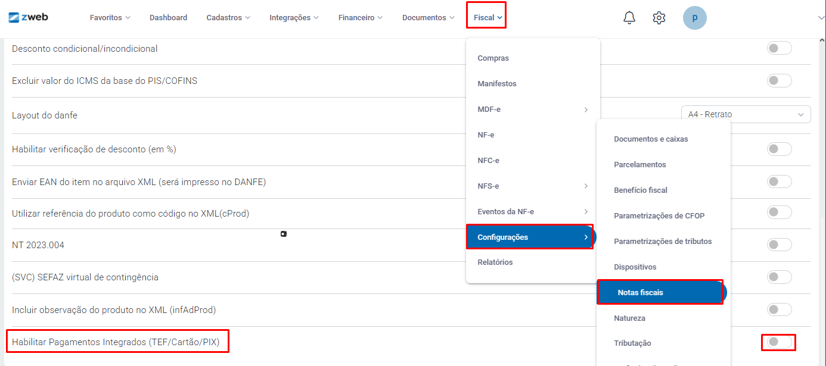The height and width of the screenshot is (366, 826).
Task: Open the settings gear icon
Action: click(659, 18)
